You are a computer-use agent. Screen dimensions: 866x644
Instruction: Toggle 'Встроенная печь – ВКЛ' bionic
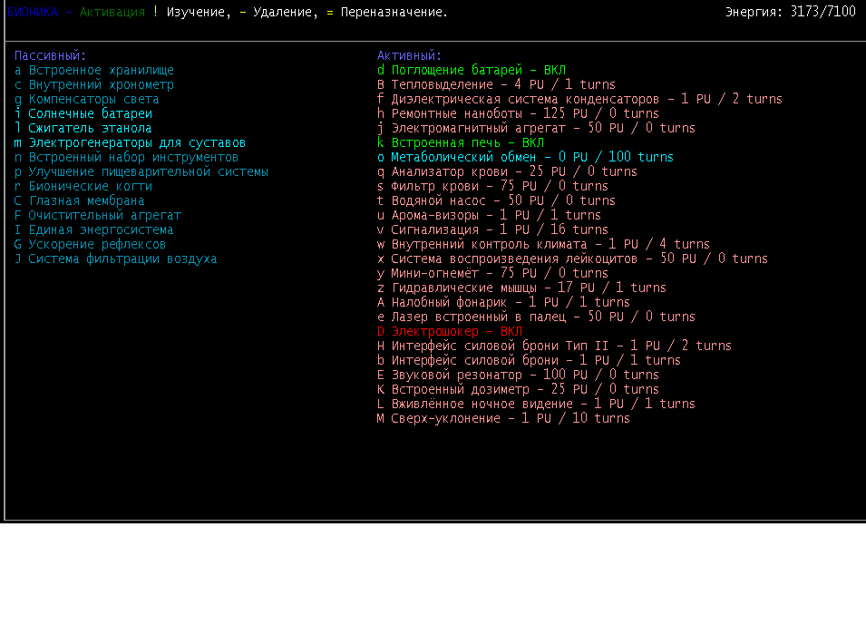(460, 142)
